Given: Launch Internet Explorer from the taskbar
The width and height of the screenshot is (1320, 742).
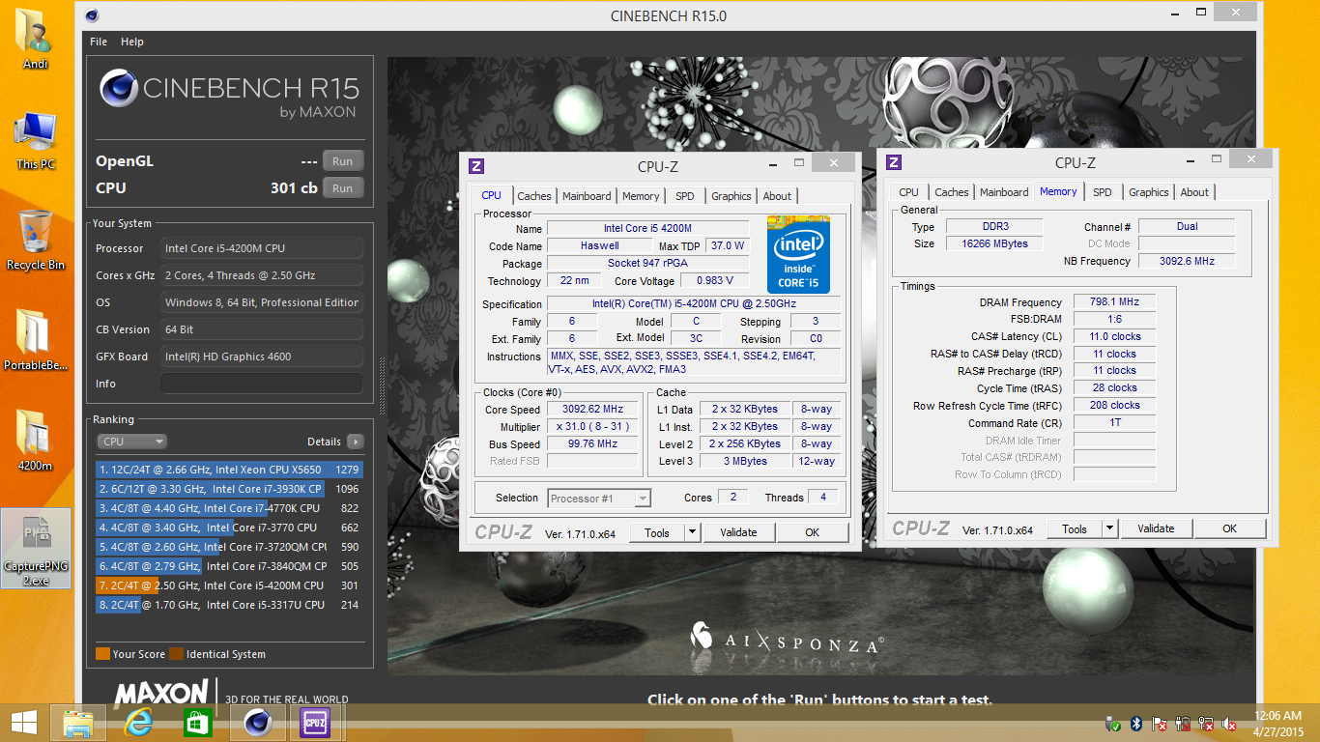Looking at the screenshot, I should tap(138, 723).
